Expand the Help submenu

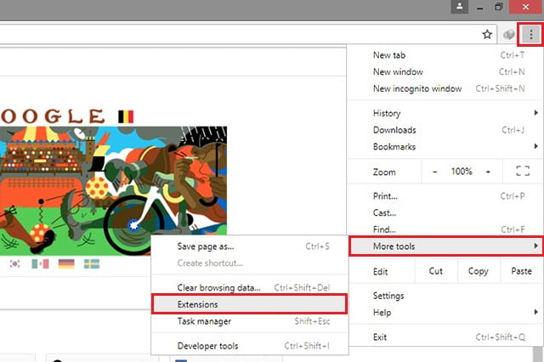[445, 313]
